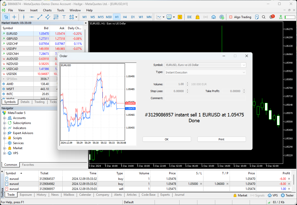Viewport: 297px width, 205px height.
Task: Click the Signals broadcast icon in toolbar
Action: pos(205,17)
